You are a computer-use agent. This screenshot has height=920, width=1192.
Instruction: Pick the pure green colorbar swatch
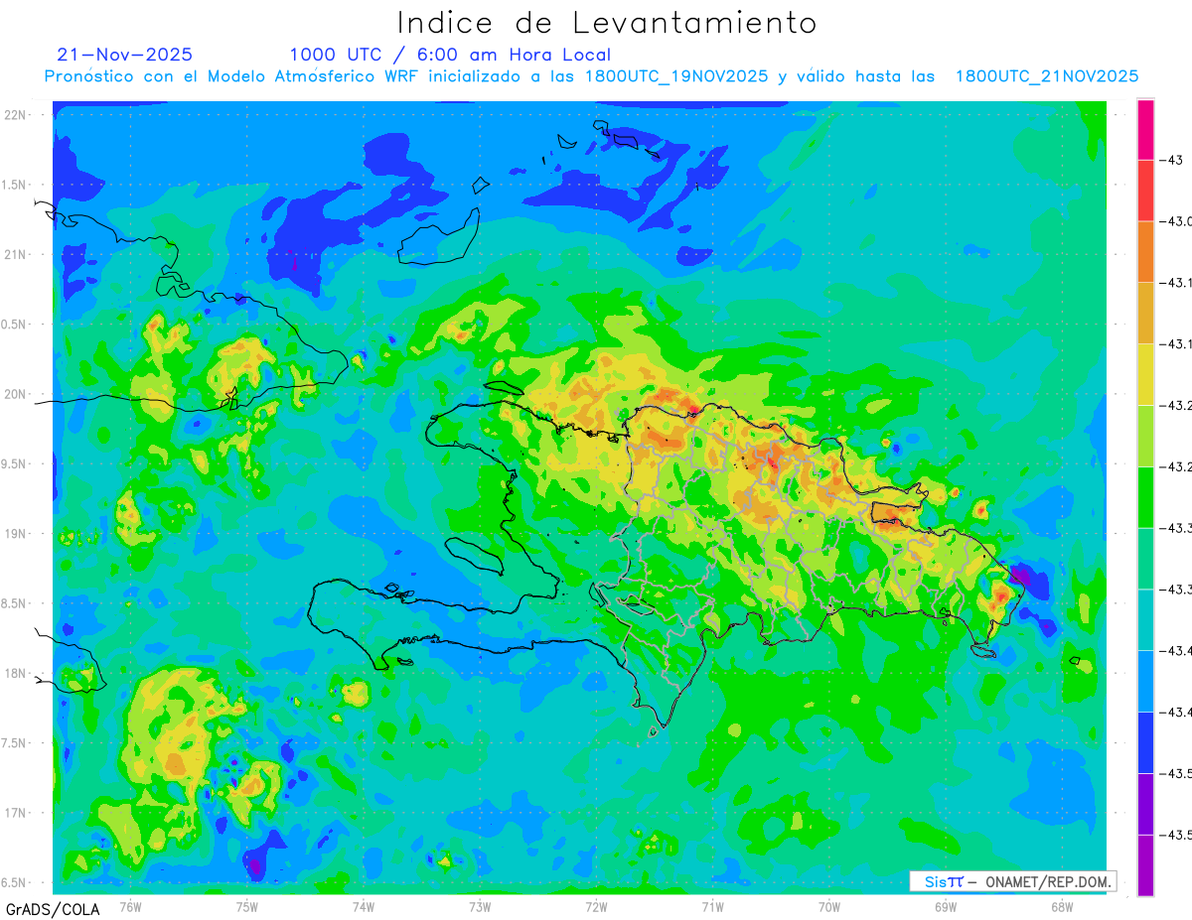pyautogui.click(x=1146, y=497)
